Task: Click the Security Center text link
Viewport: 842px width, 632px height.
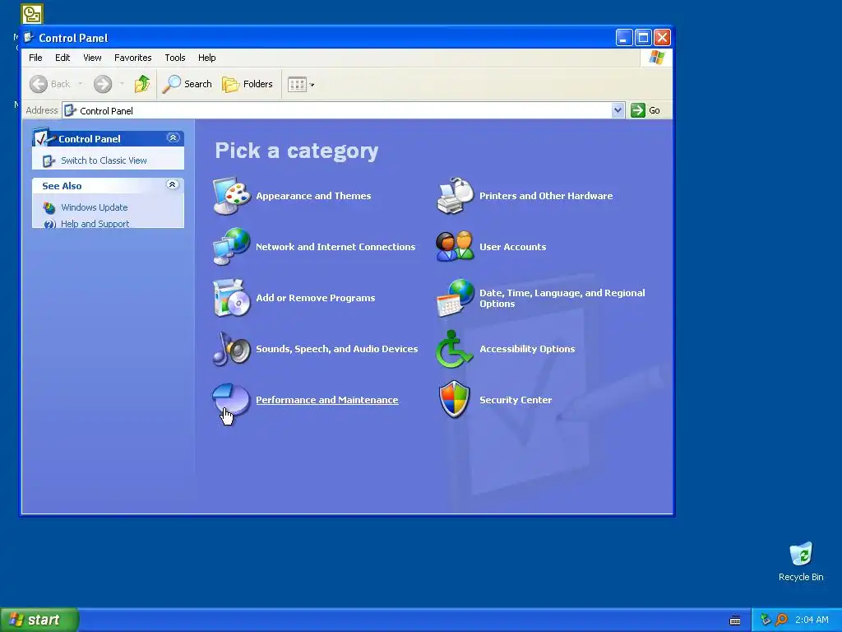Action: [x=516, y=400]
